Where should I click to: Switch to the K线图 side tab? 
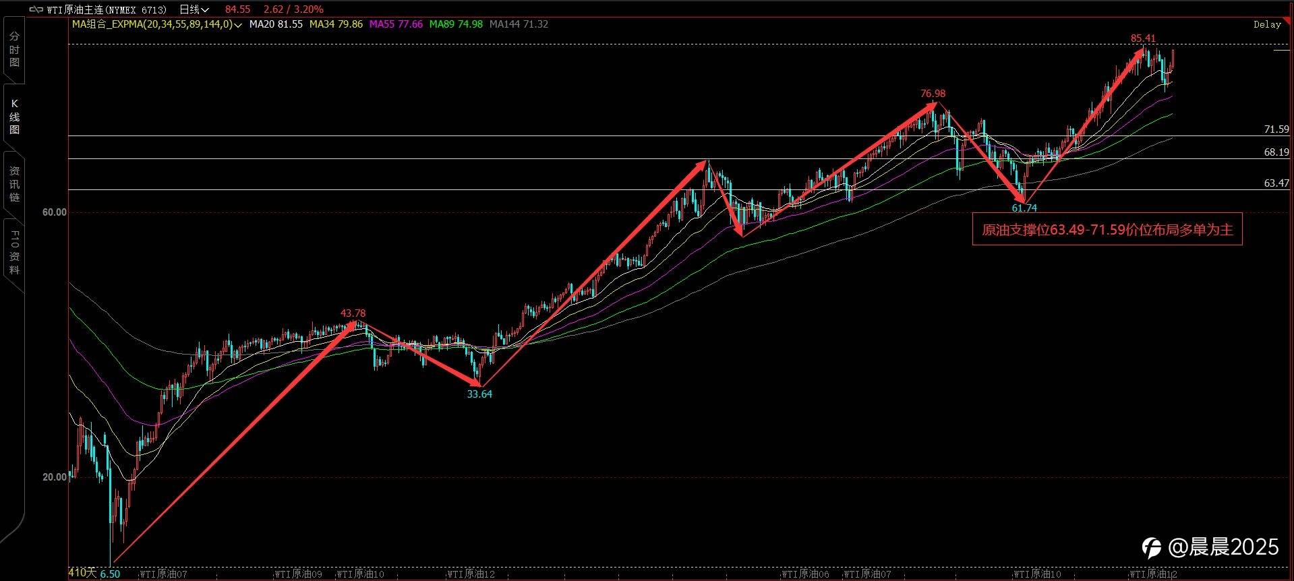[x=14, y=116]
